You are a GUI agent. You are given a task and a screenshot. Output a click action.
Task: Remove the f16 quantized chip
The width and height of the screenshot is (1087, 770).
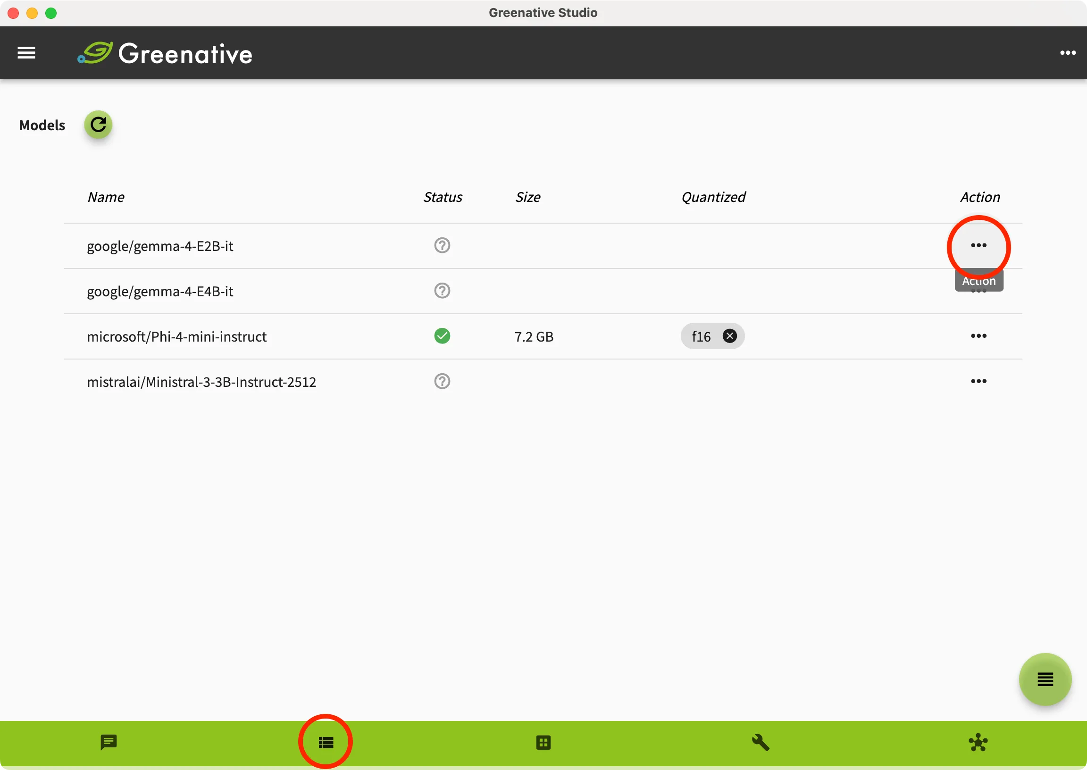point(729,336)
